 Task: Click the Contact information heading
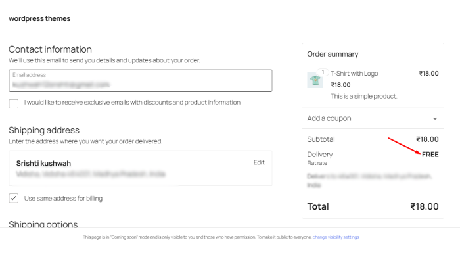pos(50,49)
